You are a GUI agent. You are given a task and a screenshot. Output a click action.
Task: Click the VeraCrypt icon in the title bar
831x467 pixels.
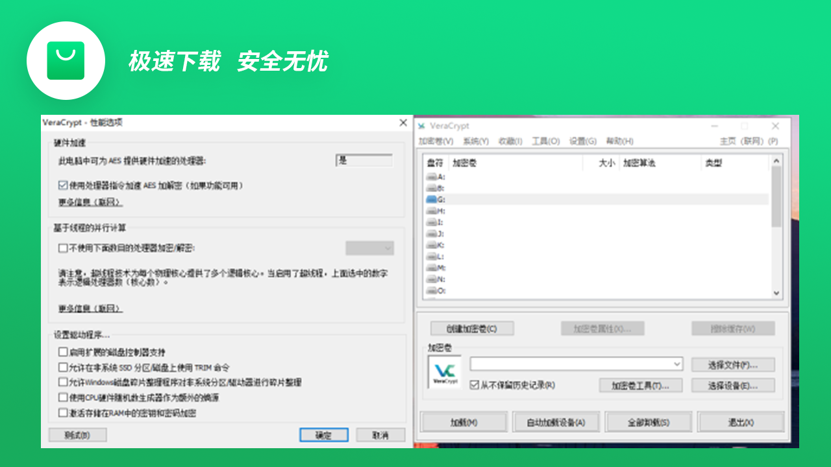422,126
